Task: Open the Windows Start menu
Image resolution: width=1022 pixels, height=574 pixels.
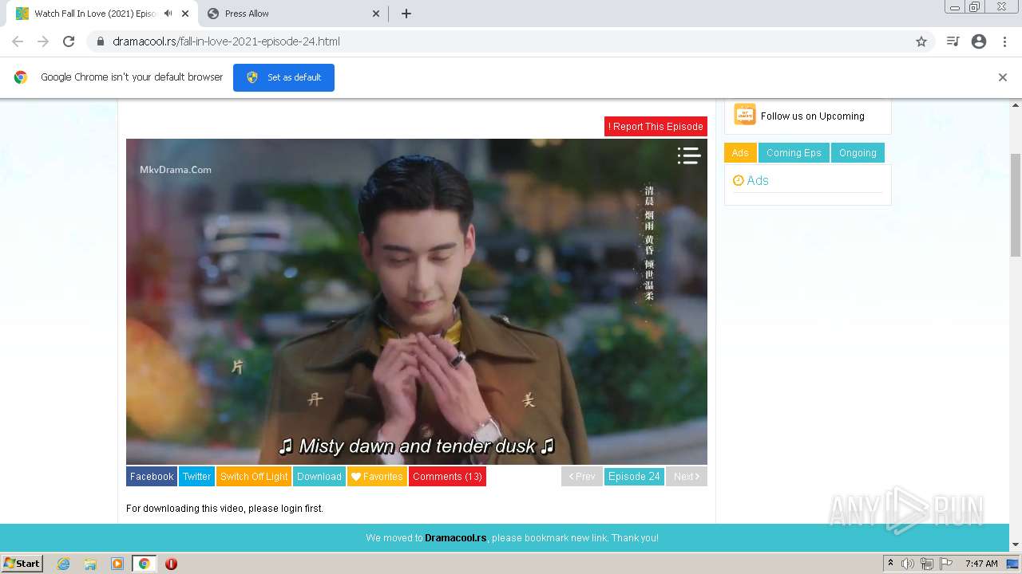Action: (x=22, y=564)
